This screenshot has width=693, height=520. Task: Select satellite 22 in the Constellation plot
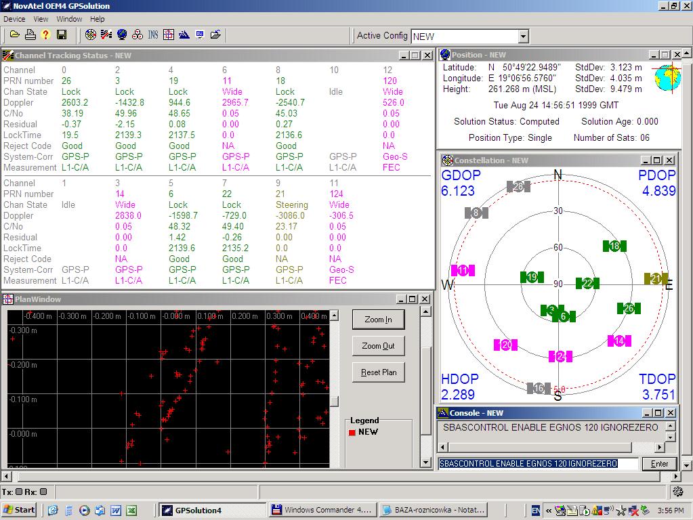(x=587, y=283)
